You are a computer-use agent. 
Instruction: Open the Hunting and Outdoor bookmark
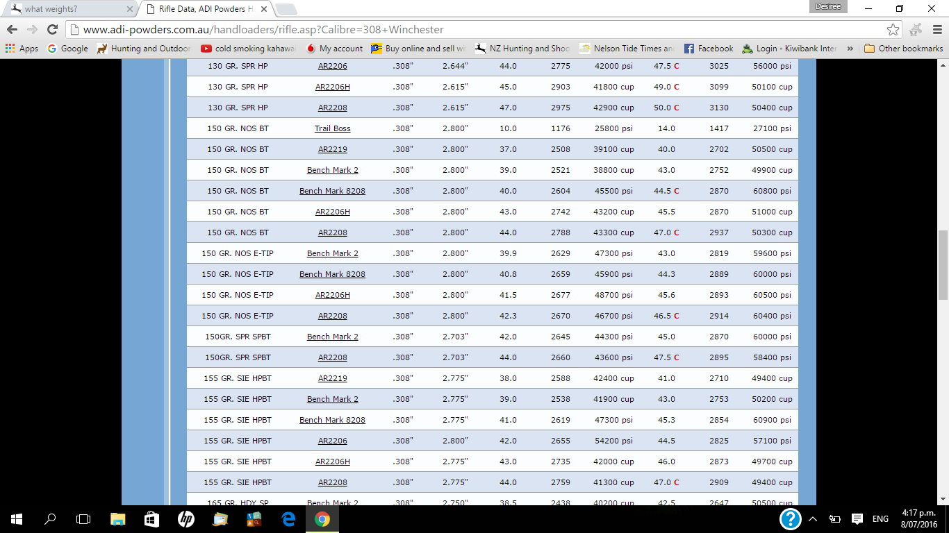pos(144,49)
